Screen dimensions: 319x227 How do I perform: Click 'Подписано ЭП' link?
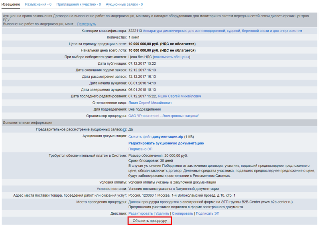[140, 149]
